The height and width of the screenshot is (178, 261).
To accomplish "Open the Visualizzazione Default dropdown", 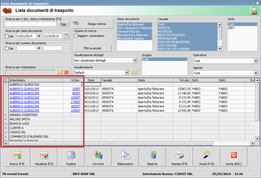I will (127, 73).
